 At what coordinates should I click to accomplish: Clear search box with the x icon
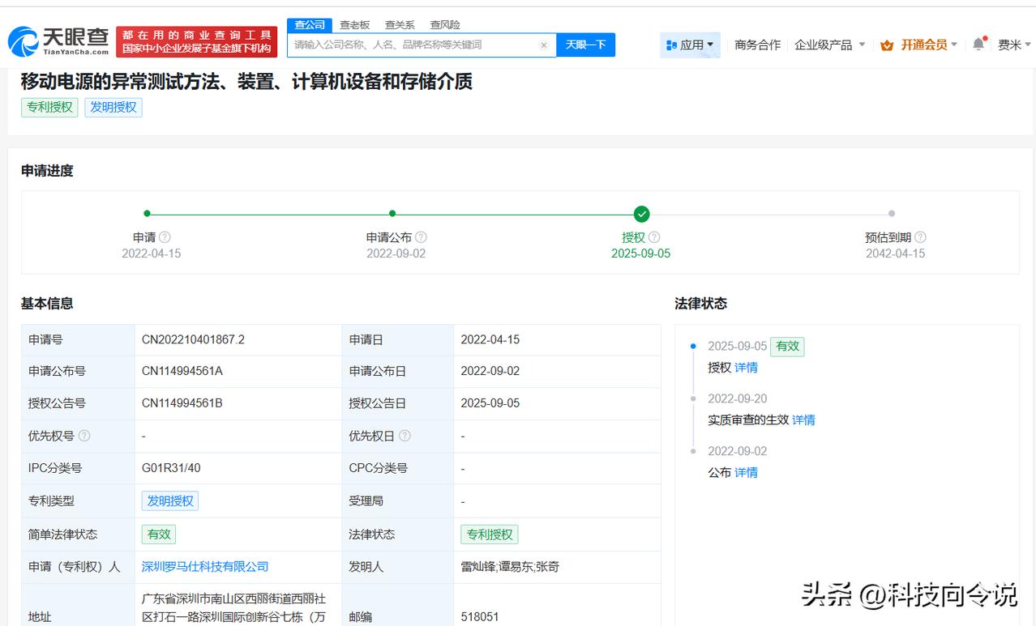544,45
